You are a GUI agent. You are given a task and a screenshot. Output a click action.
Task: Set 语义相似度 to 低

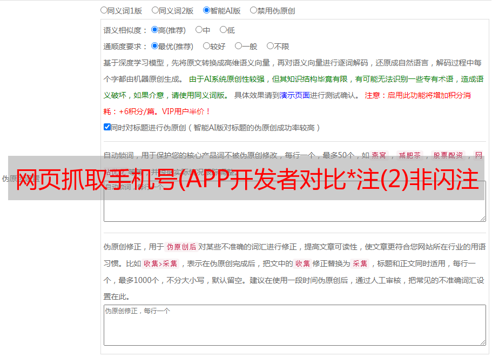coord(223,30)
